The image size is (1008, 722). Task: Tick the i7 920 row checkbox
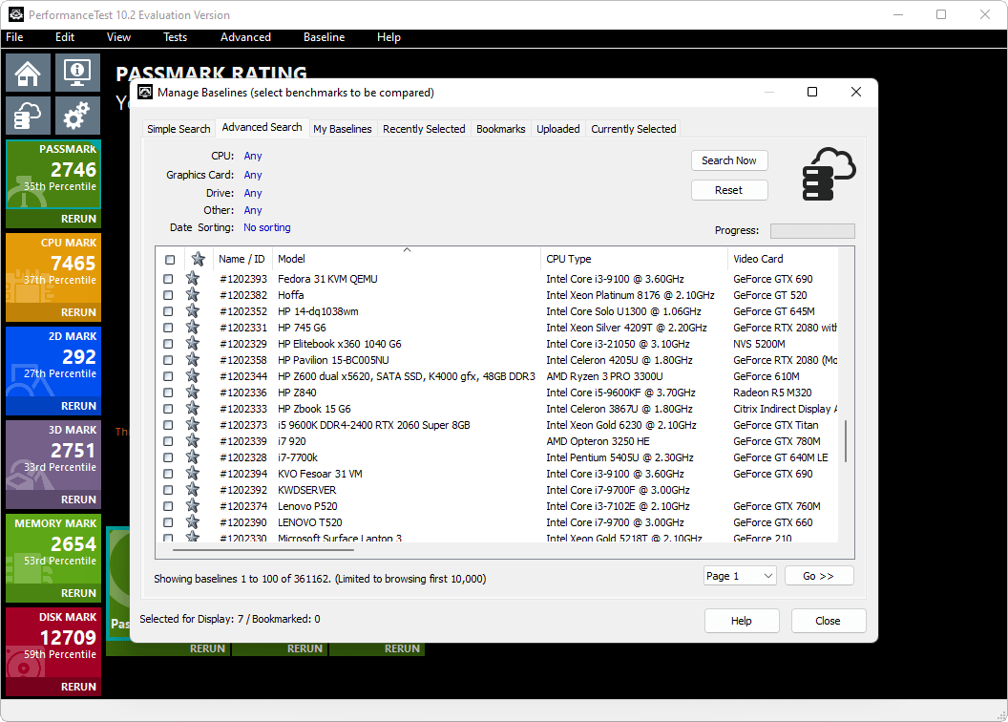click(168, 441)
